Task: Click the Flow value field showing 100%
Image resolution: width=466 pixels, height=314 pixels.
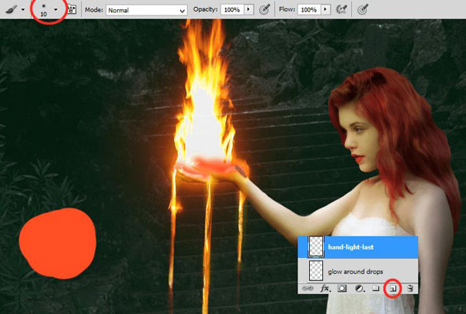Action: coord(309,10)
